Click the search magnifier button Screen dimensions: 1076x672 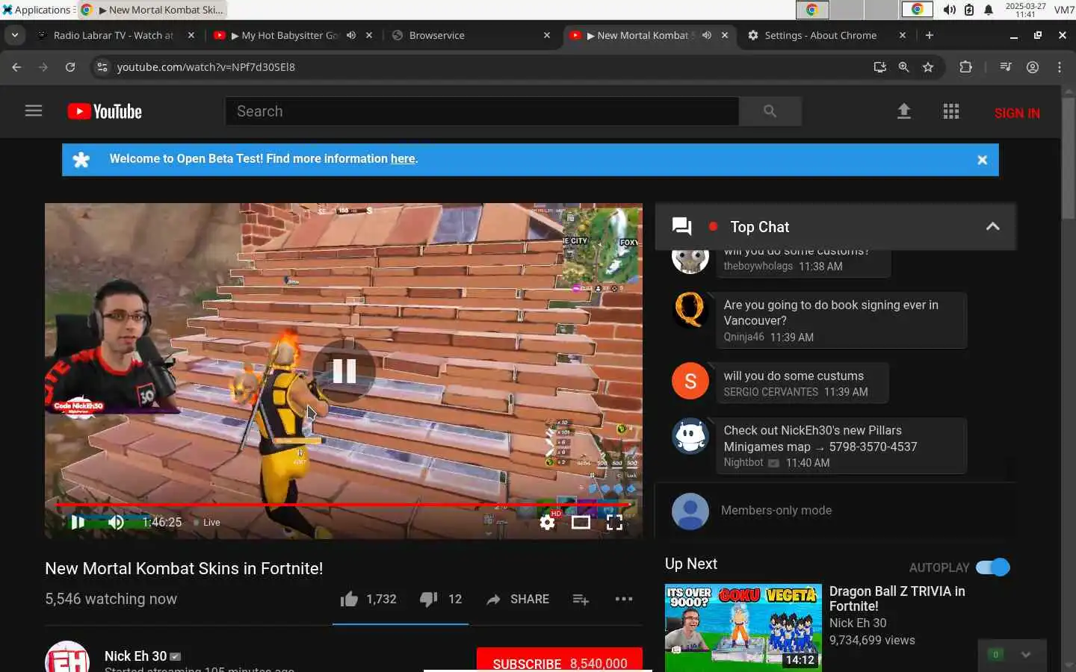pyautogui.click(x=770, y=111)
